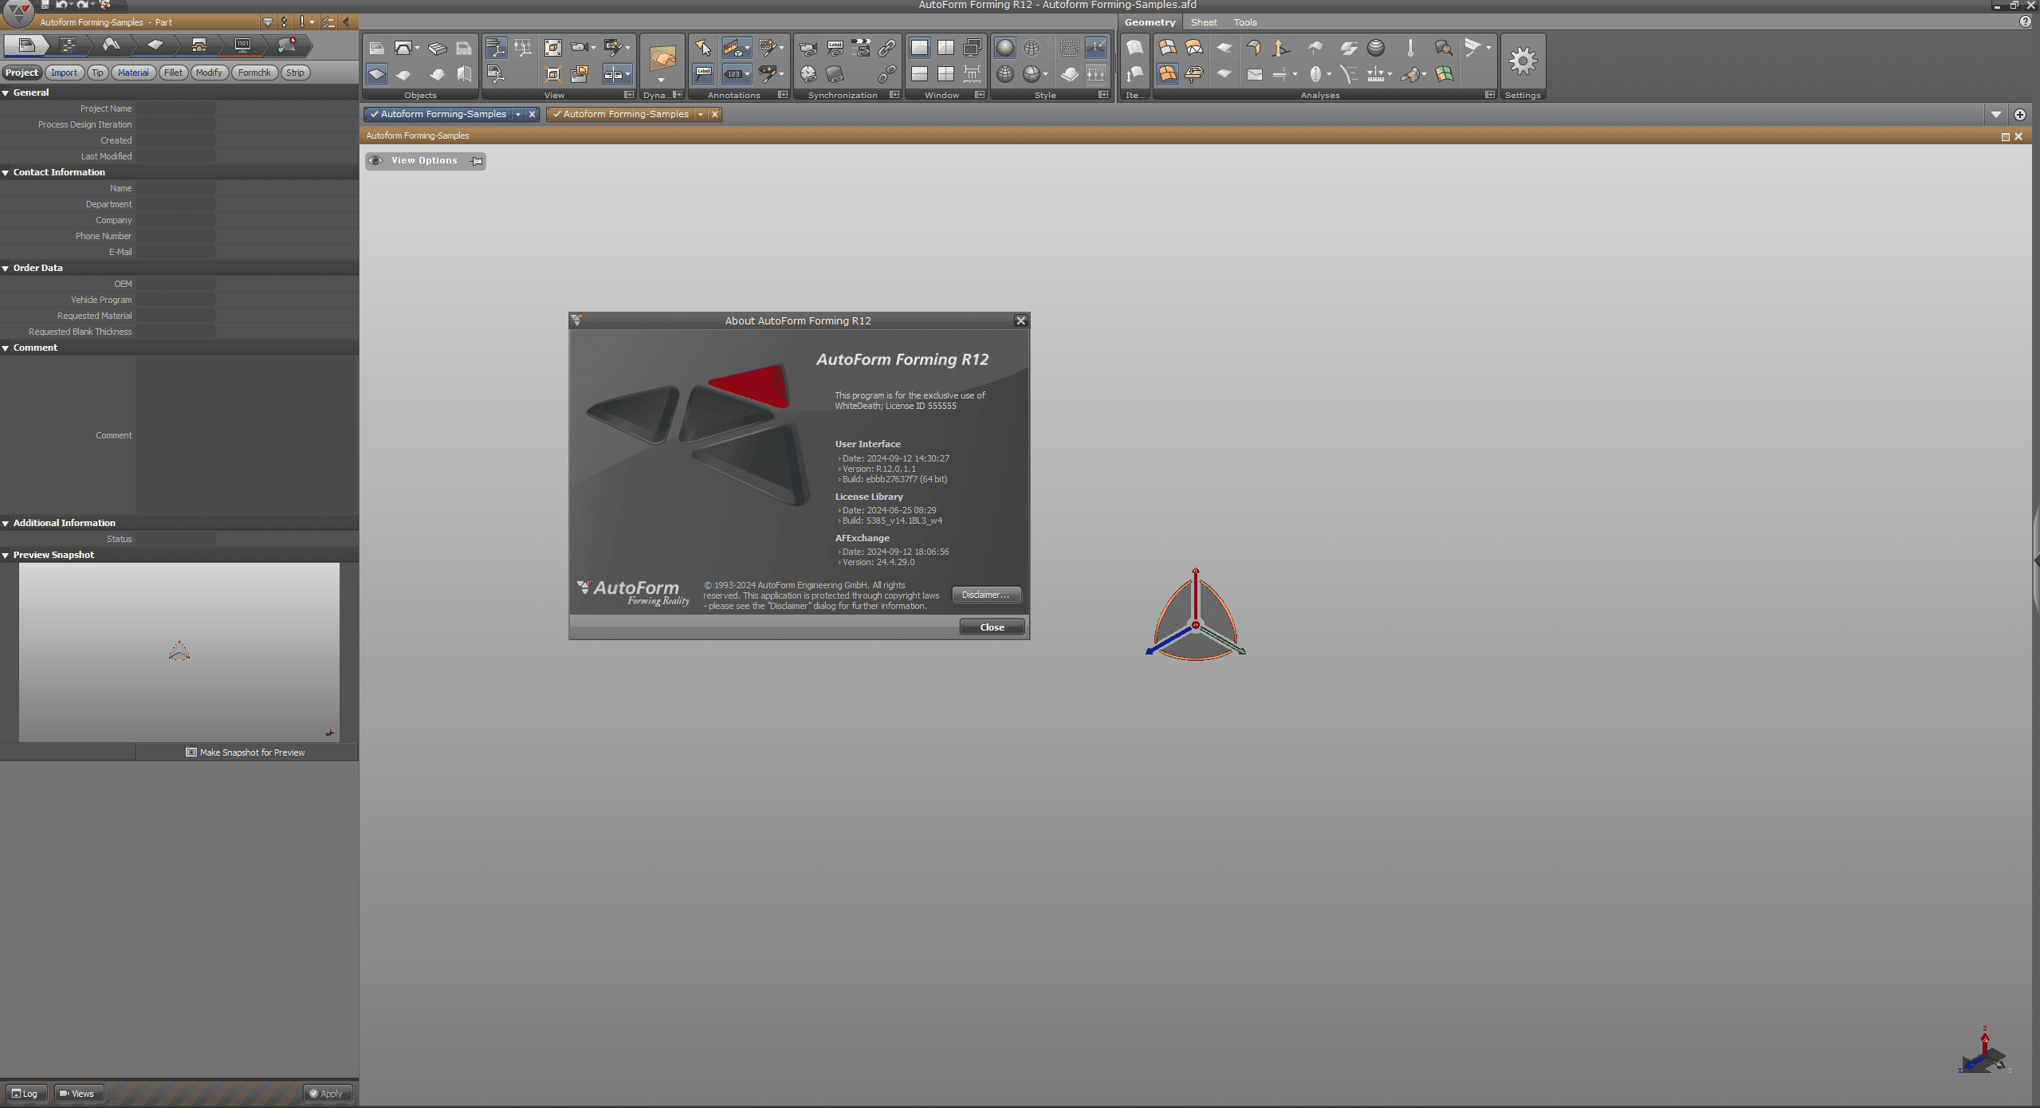Click the help question mark icon
This screenshot has height=1108, width=2040.
[2025, 22]
